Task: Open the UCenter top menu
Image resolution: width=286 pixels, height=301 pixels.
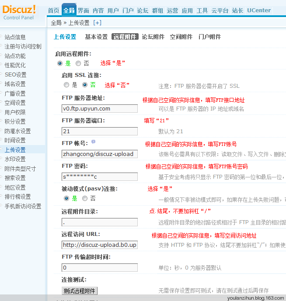Action: point(258,10)
